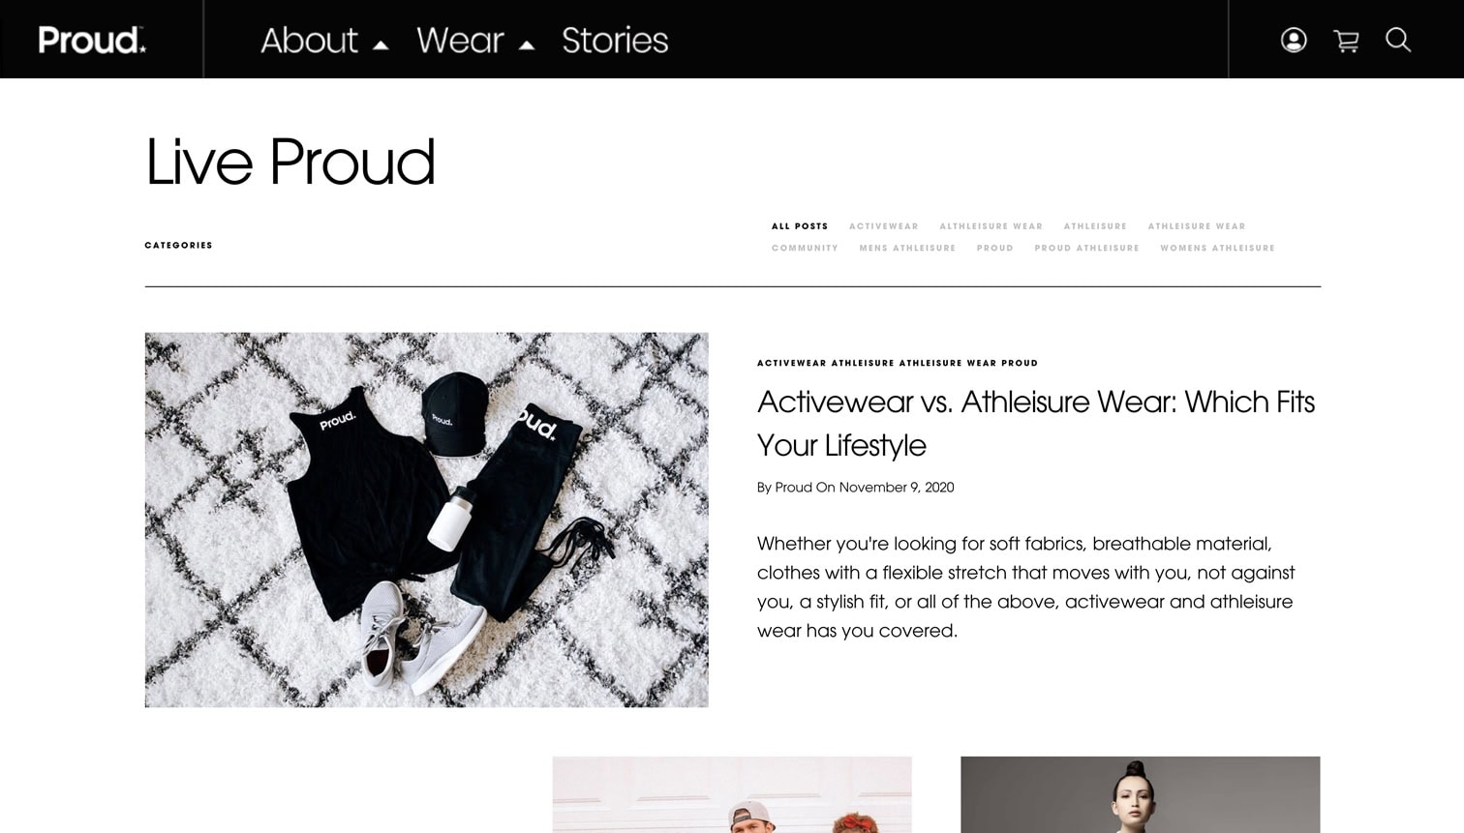Click the search magnifier icon
Viewport: 1464px width, 833px height.
tap(1398, 40)
